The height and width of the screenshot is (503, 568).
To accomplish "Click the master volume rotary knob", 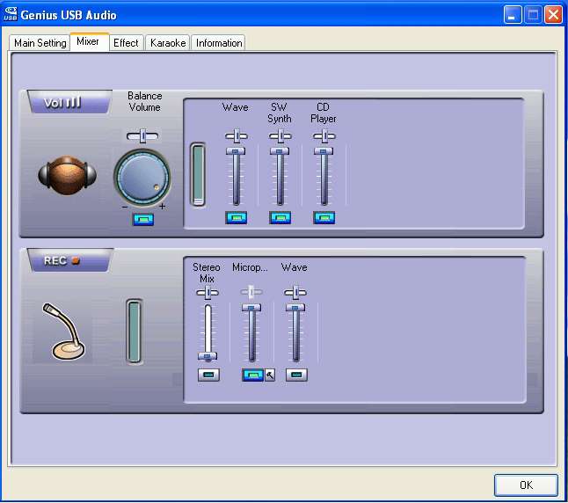I will 142,178.
